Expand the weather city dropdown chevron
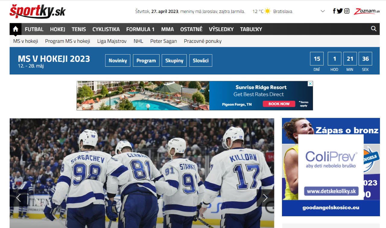 pyautogui.click(x=323, y=11)
